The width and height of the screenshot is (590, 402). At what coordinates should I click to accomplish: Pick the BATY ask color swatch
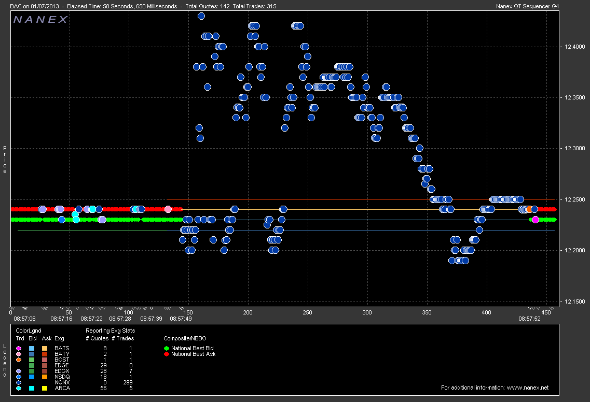45,354
